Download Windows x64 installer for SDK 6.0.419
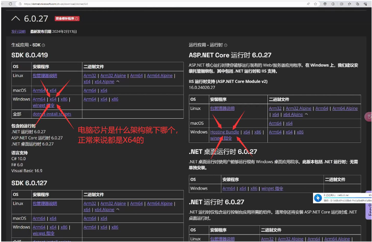This screenshot has height=242, width=372. (53, 99)
